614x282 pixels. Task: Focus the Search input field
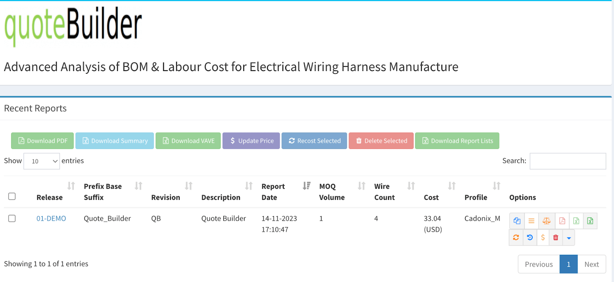point(568,161)
